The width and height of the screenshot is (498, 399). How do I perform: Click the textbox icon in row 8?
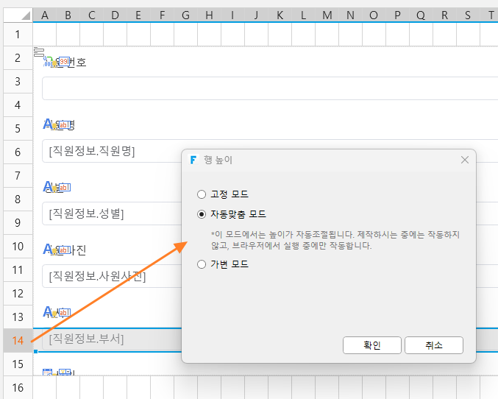[65, 188]
